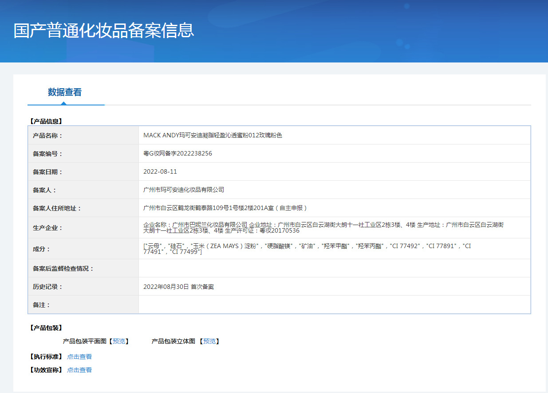Open 预览 link for 产品包装立体图
This screenshot has width=548, height=393.
tap(209, 341)
